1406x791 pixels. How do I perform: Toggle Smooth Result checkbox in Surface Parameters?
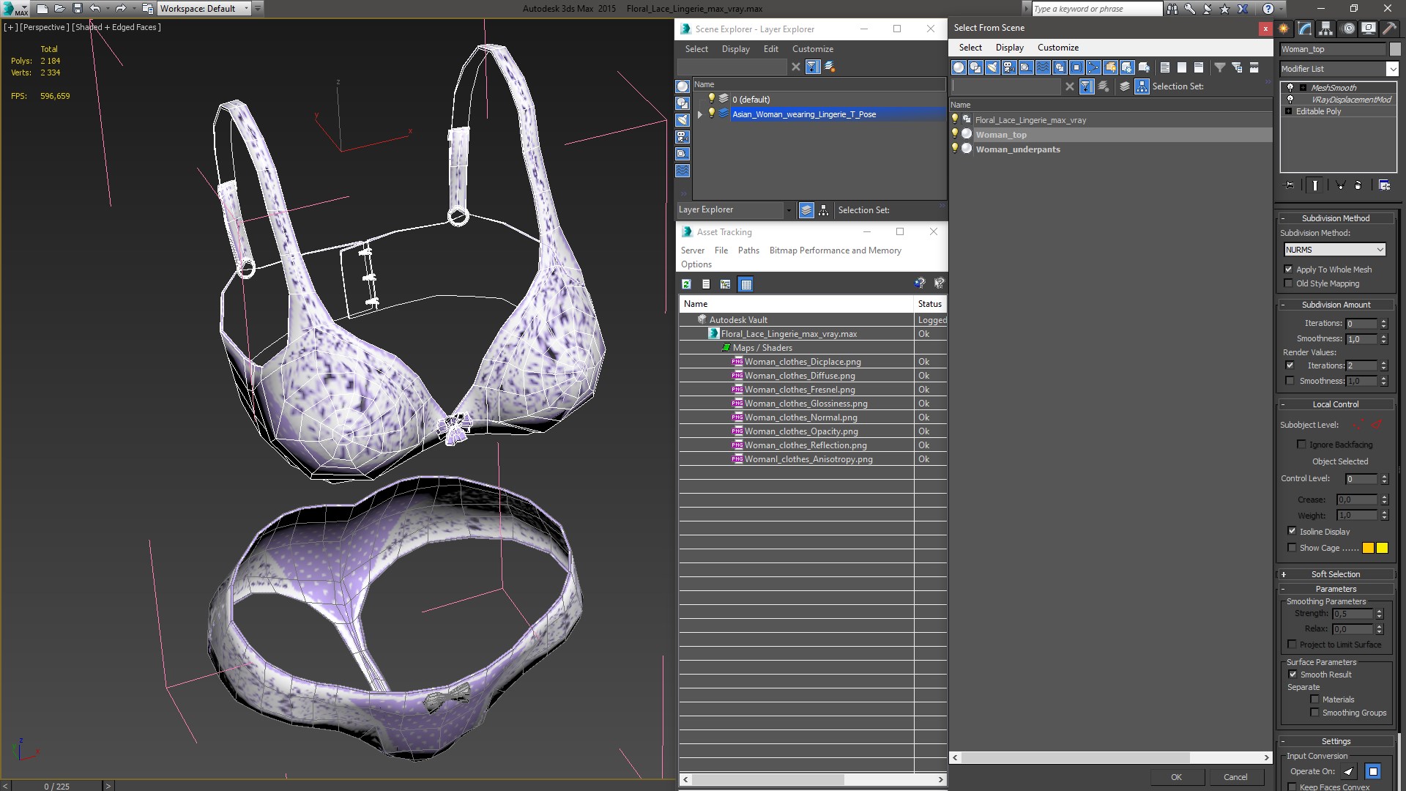click(1293, 673)
